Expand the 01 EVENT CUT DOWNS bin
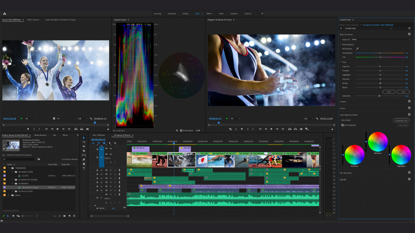Screen dimensions: 415x233 [x=12, y=180]
